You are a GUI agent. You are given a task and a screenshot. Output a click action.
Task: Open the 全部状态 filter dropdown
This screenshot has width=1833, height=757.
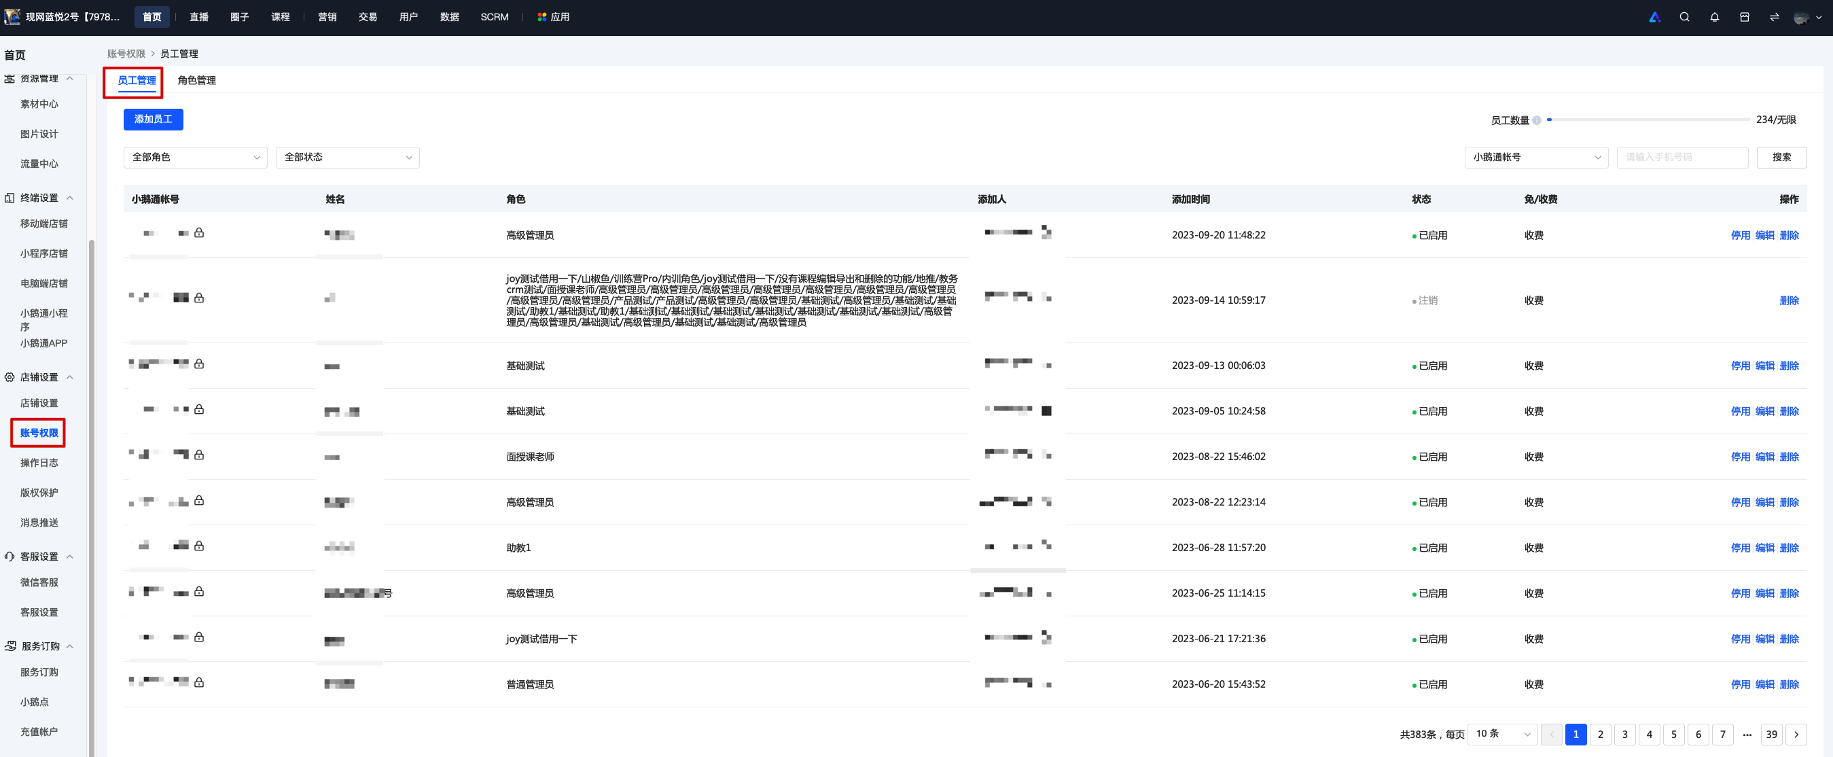point(347,157)
